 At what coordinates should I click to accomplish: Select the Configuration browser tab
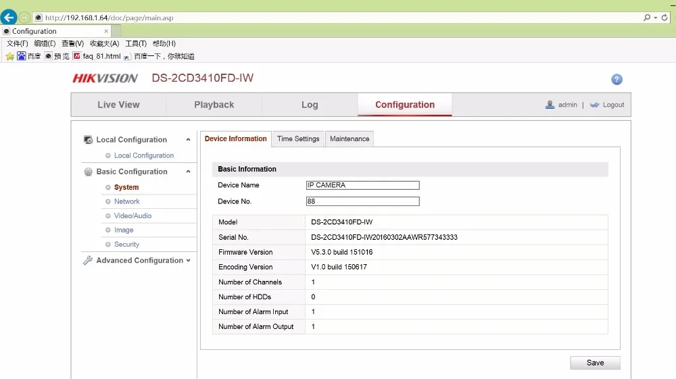(x=55, y=31)
